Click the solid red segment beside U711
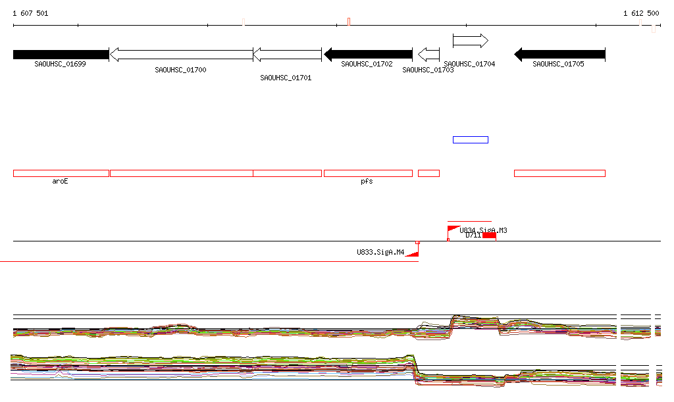Viewport: 674px width, 402px height. click(489, 236)
